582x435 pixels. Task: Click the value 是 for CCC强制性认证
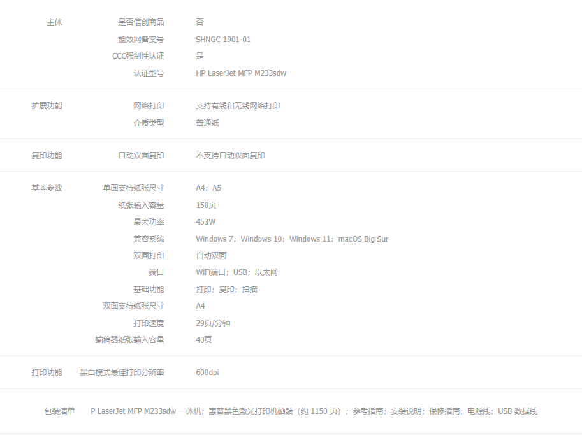[x=200, y=56]
